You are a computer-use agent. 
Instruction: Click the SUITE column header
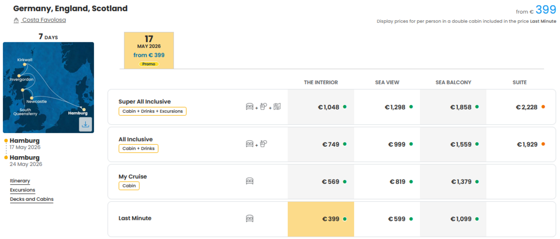coord(520,82)
